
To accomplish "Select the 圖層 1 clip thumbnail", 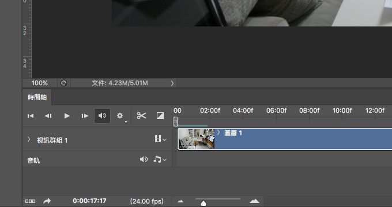I will coord(197,139).
